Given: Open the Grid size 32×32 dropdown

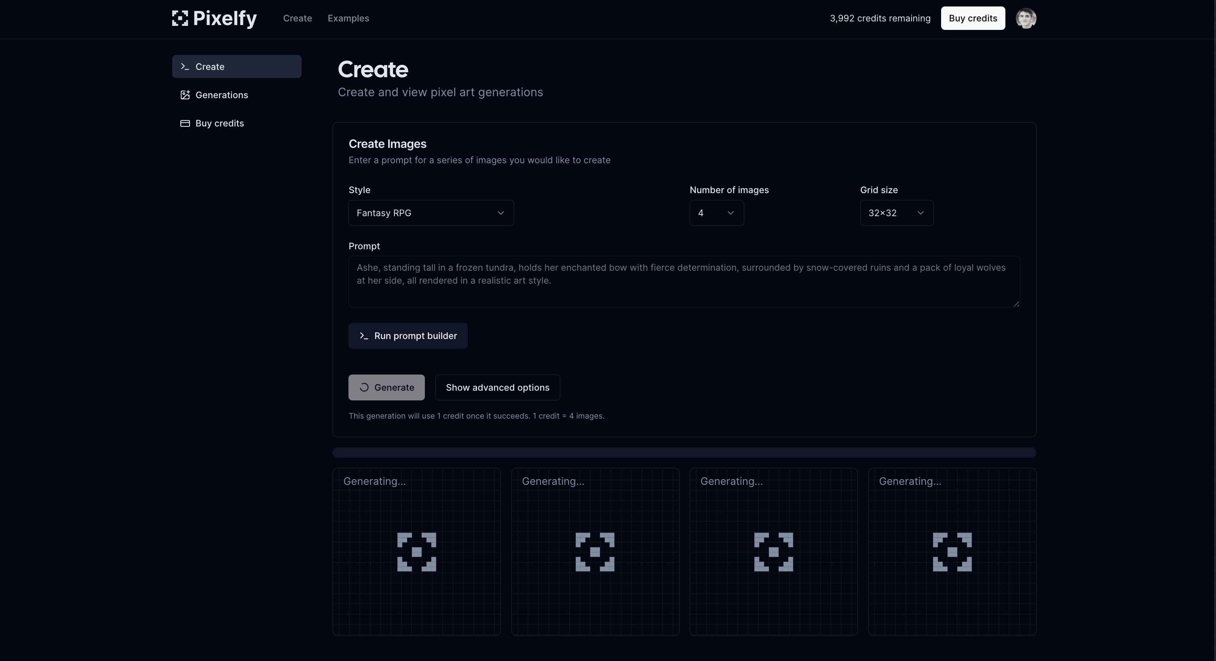Looking at the screenshot, I should [896, 213].
